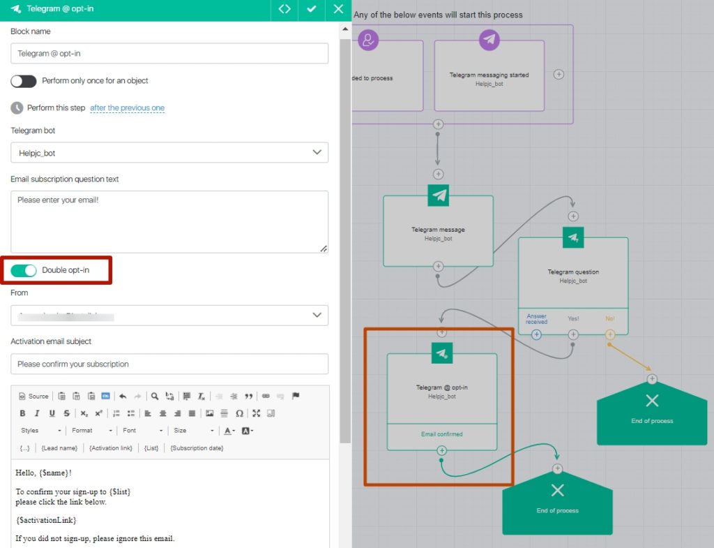
Task: Align text to the right
Action: pos(178,413)
